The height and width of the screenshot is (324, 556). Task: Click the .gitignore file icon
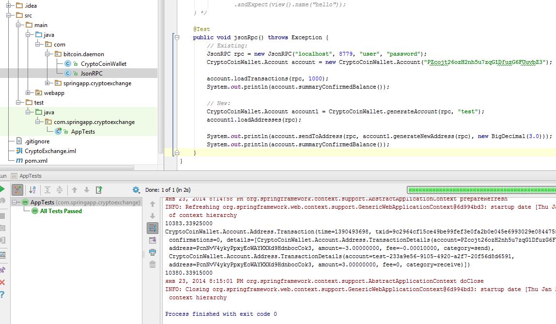coord(19,141)
